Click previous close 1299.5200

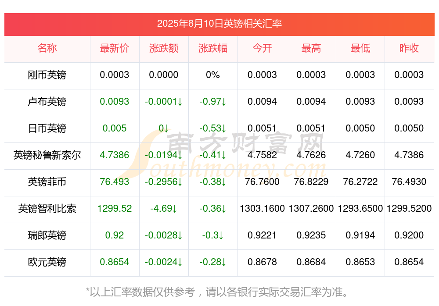(409, 209)
